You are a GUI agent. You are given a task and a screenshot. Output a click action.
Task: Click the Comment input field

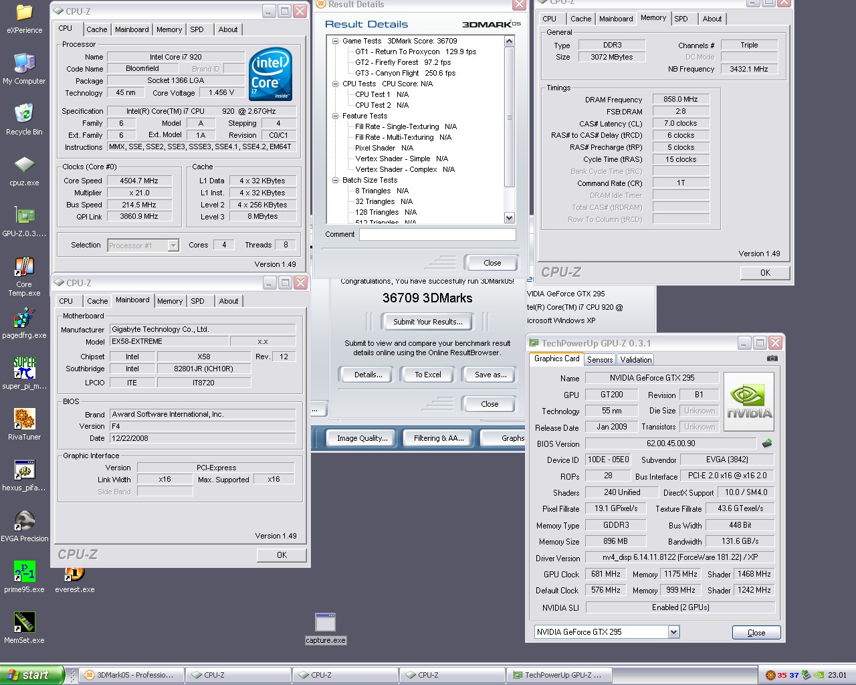tap(437, 234)
